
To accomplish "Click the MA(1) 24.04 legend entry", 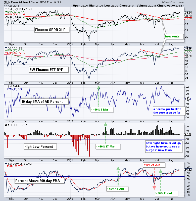I will (x=13, y=17).
